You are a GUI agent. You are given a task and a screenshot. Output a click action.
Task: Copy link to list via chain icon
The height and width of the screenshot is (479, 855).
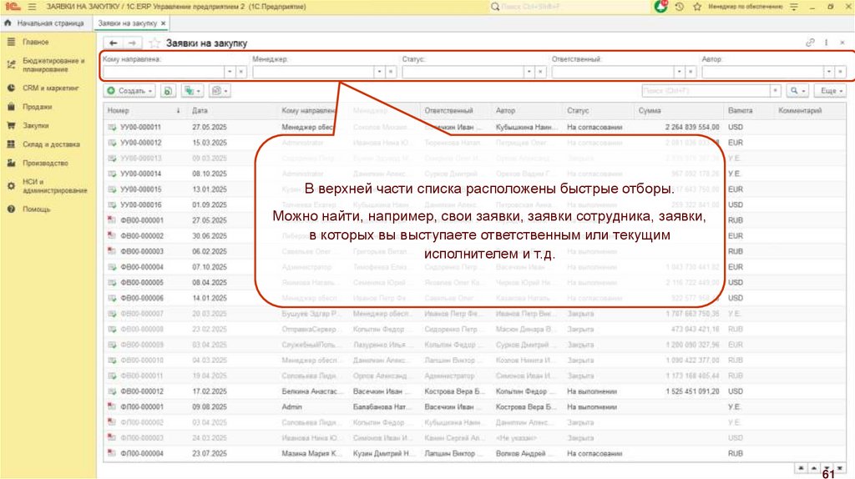coord(809,42)
